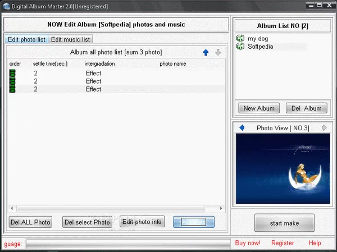Click the highlighted Add photo button
Viewport: 337px width, 252px height.
(x=194, y=222)
